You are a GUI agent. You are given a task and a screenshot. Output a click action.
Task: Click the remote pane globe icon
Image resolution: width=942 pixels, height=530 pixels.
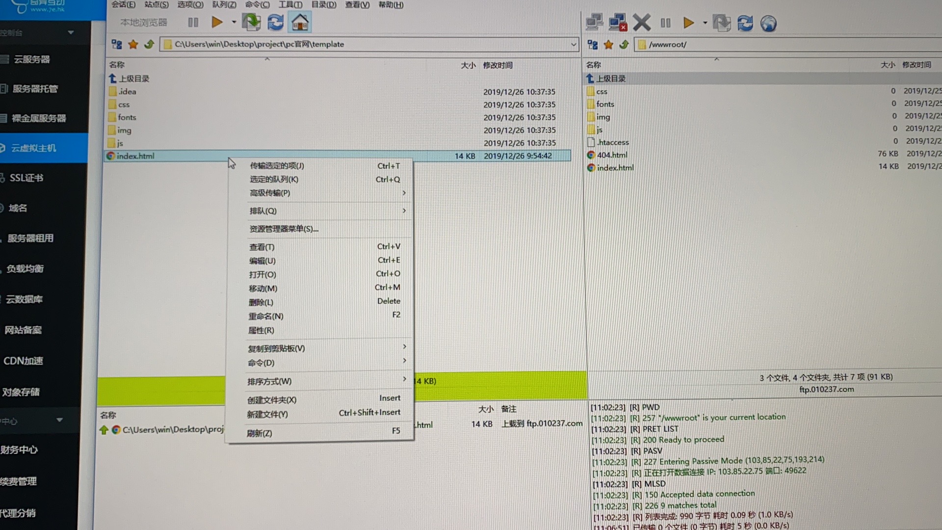[x=768, y=24]
